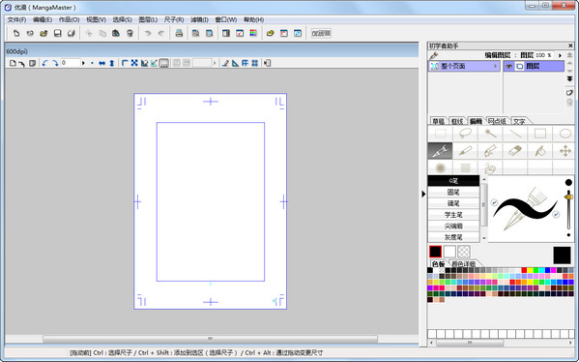Select the 镝笔 pen preset
The height and width of the screenshot is (362, 579).
click(x=453, y=203)
